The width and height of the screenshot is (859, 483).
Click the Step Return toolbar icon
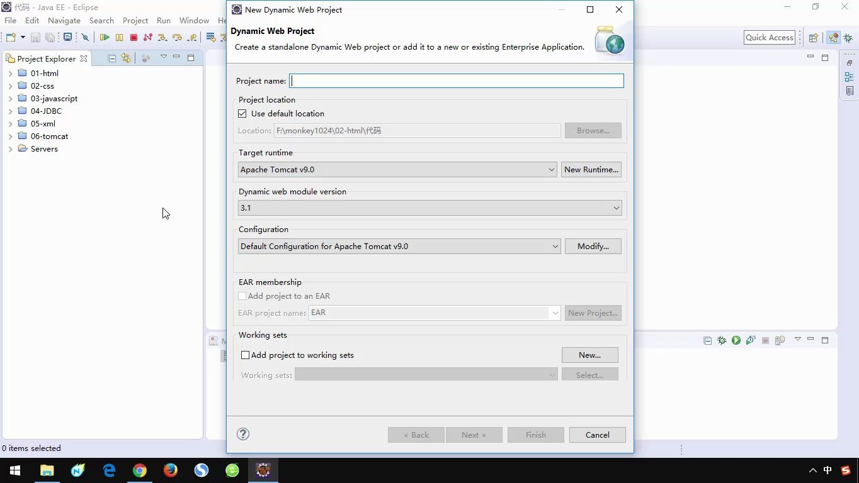click(x=192, y=38)
